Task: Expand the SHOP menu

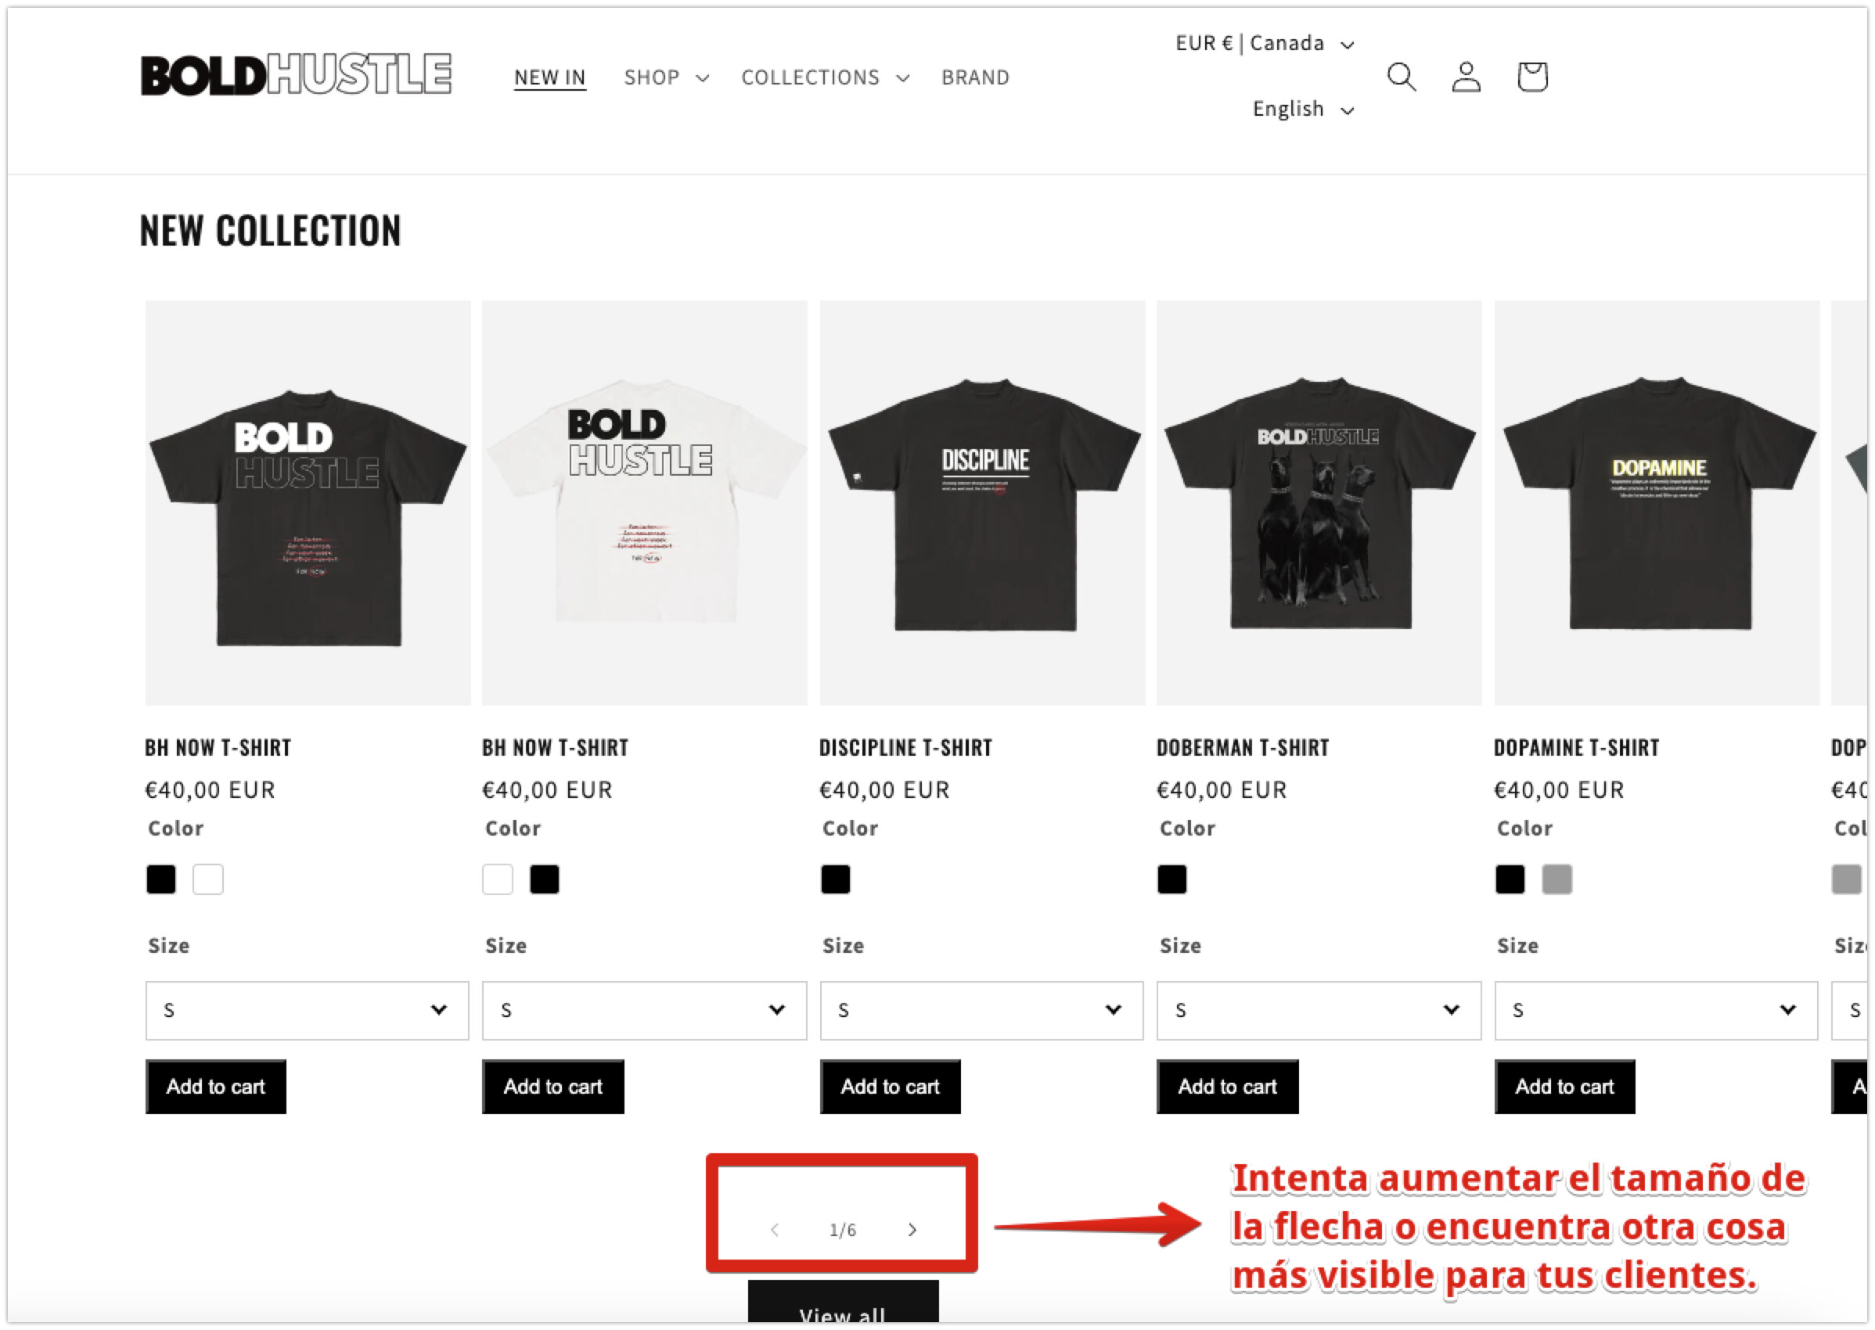Action: coord(666,77)
